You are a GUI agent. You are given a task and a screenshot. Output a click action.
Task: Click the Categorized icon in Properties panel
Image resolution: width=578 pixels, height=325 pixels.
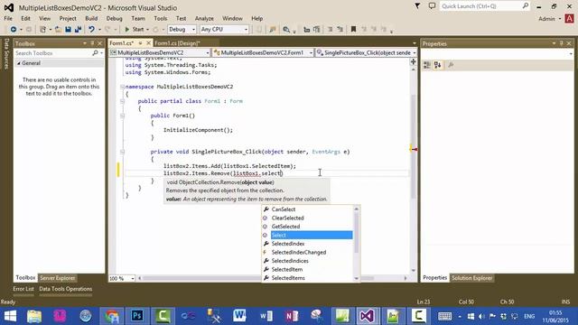[427, 65]
